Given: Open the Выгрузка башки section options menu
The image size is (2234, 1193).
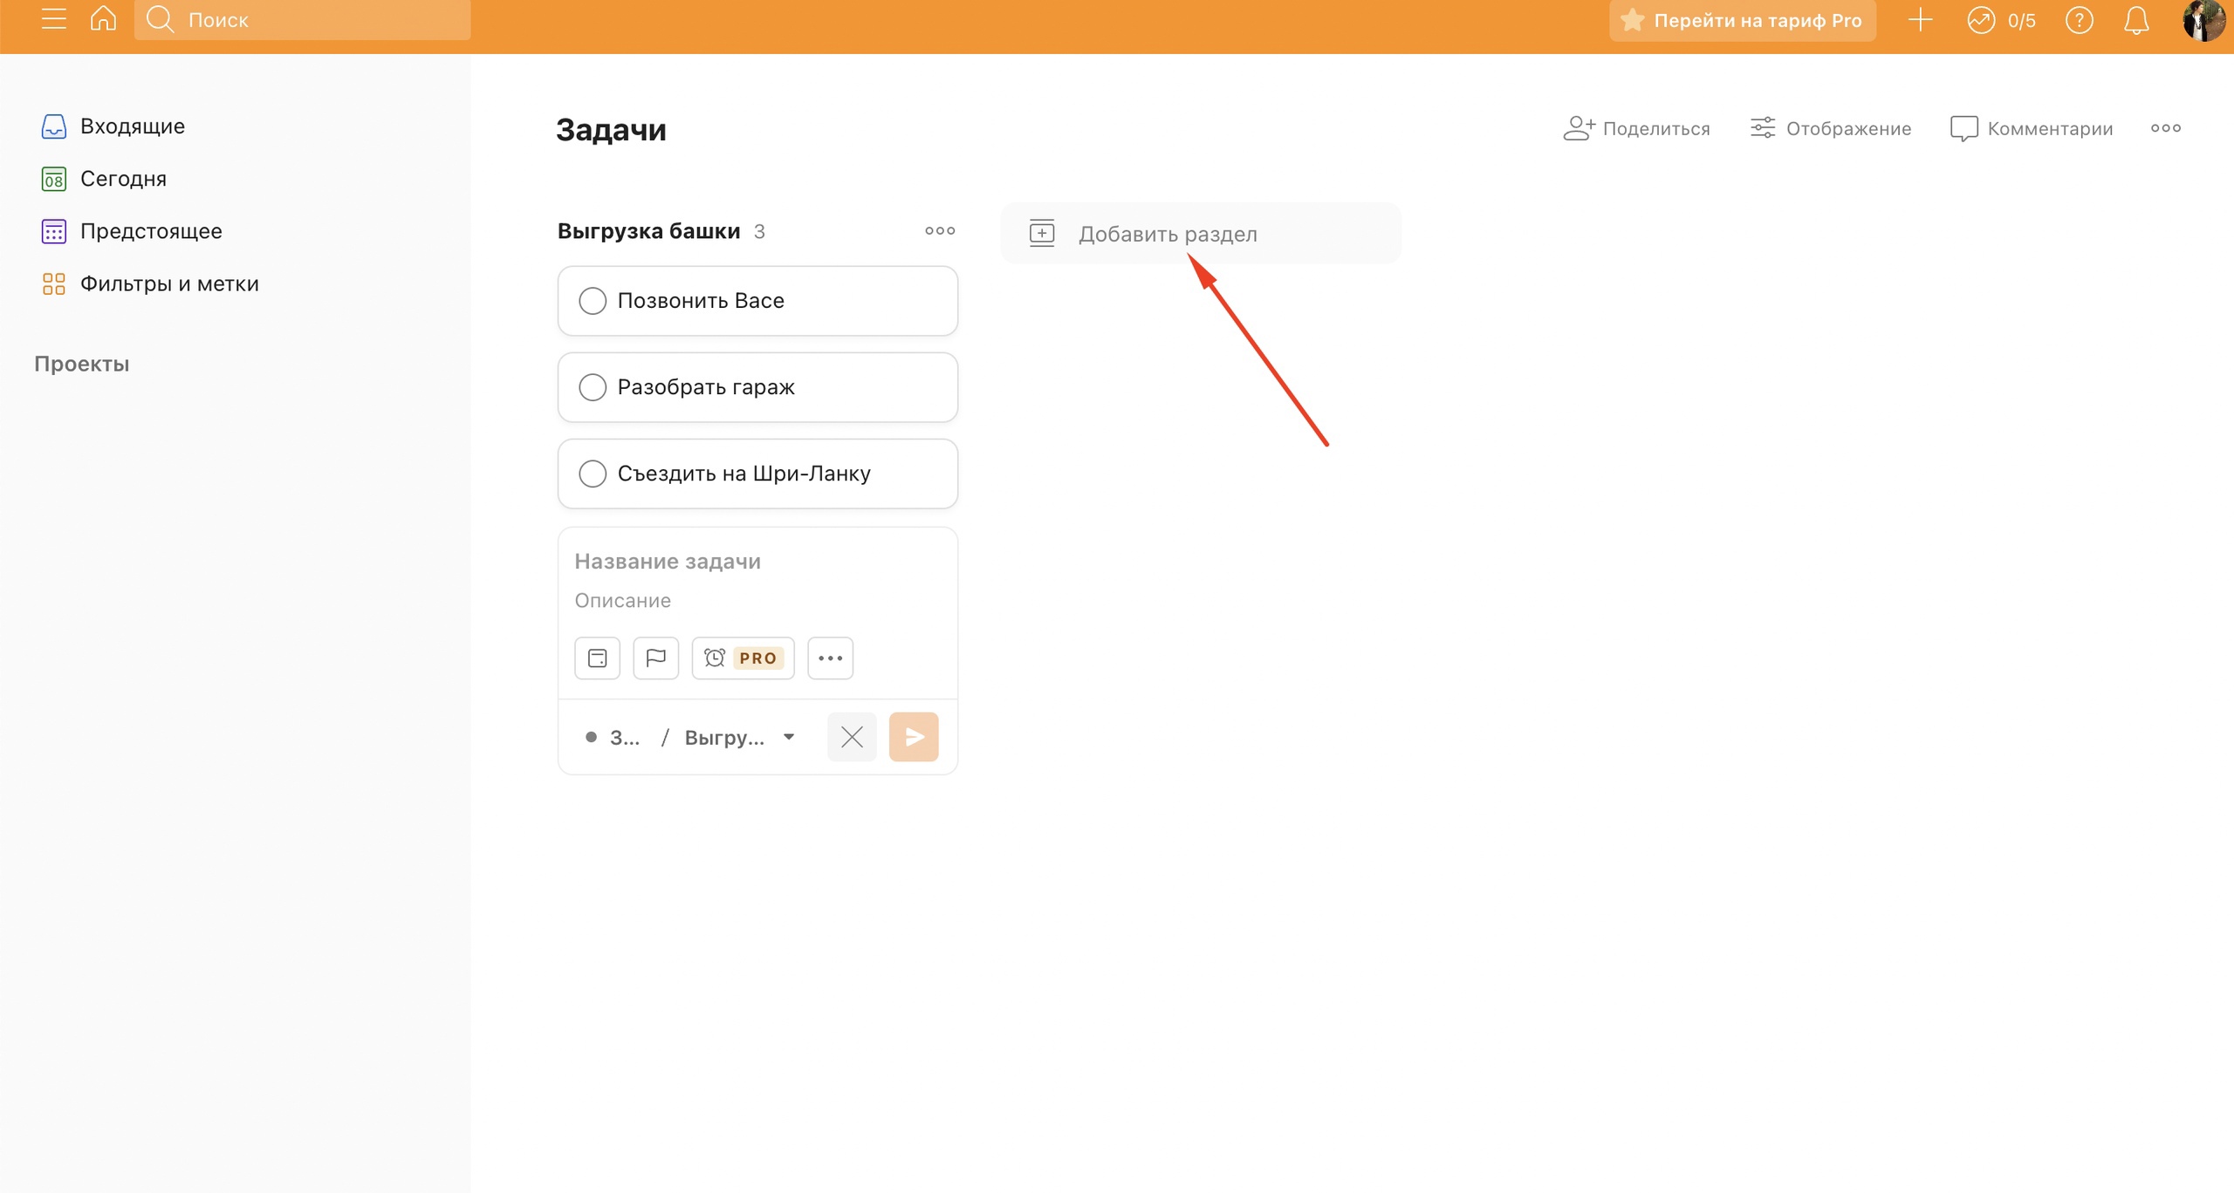Looking at the screenshot, I should pyautogui.click(x=940, y=230).
